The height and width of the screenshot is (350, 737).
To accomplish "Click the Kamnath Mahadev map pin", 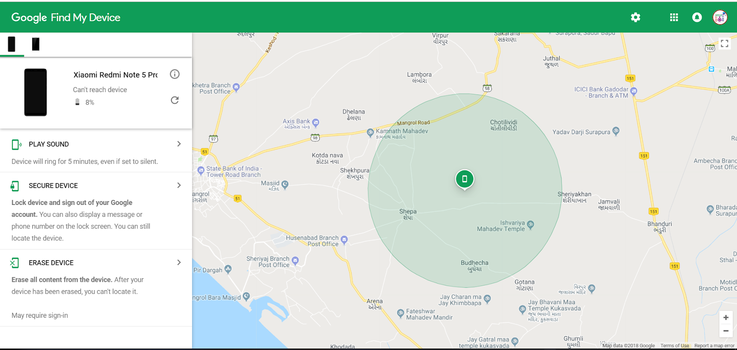I will pos(370,133).
